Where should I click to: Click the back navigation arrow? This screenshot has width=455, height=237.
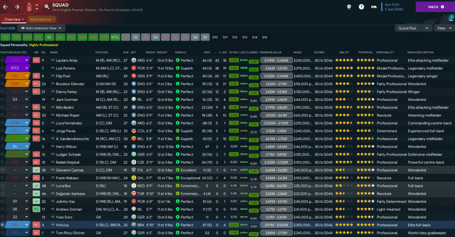[x=6, y=7]
